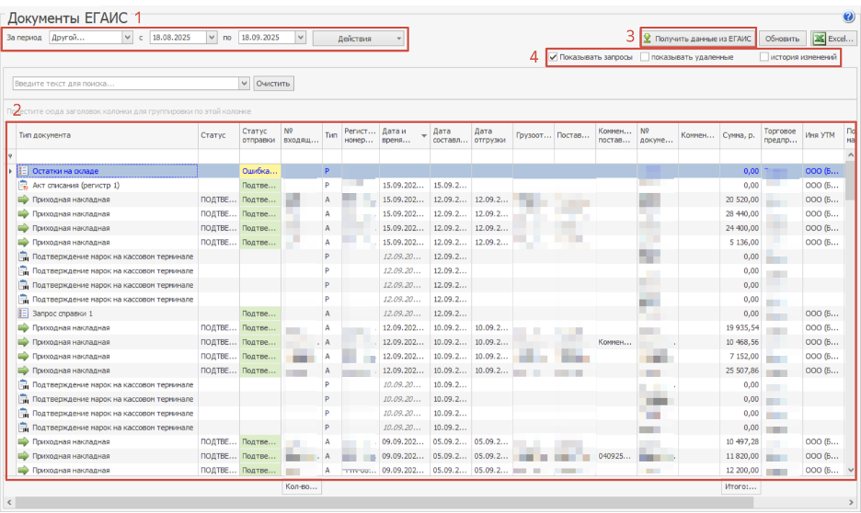The image size is (861, 513).
Task: Select the Акт списания (регистр 1) row text
Action: (75, 186)
